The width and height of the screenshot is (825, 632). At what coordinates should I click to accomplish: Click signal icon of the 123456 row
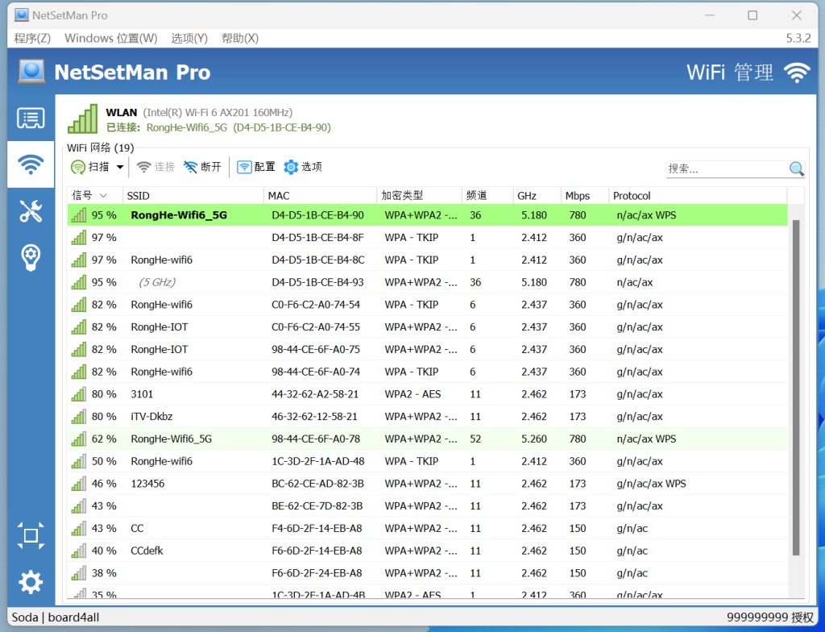(79, 484)
